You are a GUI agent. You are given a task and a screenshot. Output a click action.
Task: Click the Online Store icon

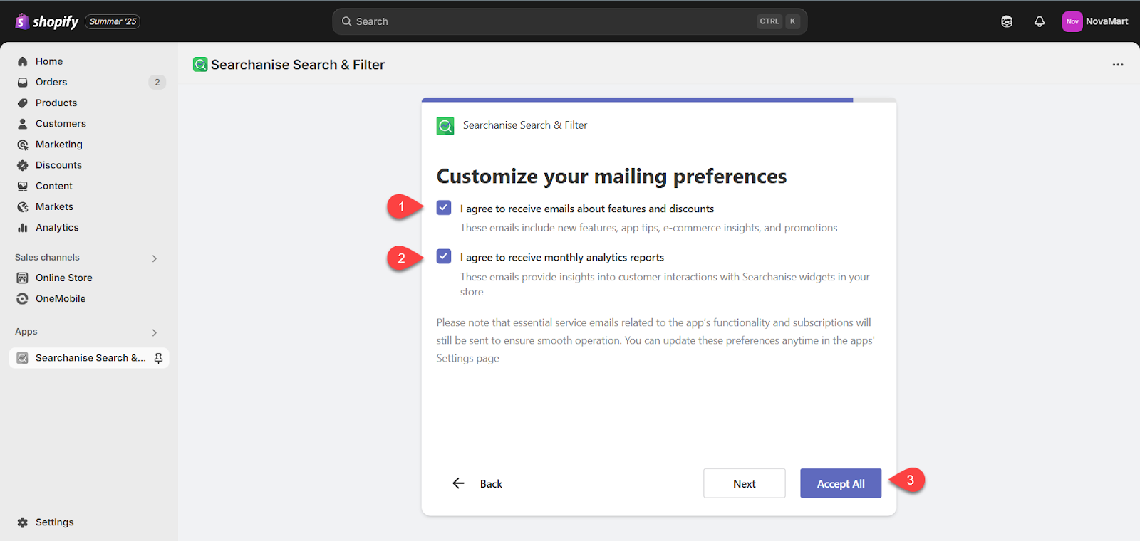click(23, 278)
